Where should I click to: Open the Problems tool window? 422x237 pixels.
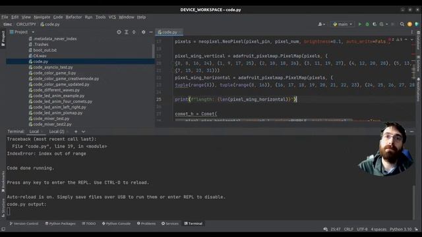(x=146, y=224)
